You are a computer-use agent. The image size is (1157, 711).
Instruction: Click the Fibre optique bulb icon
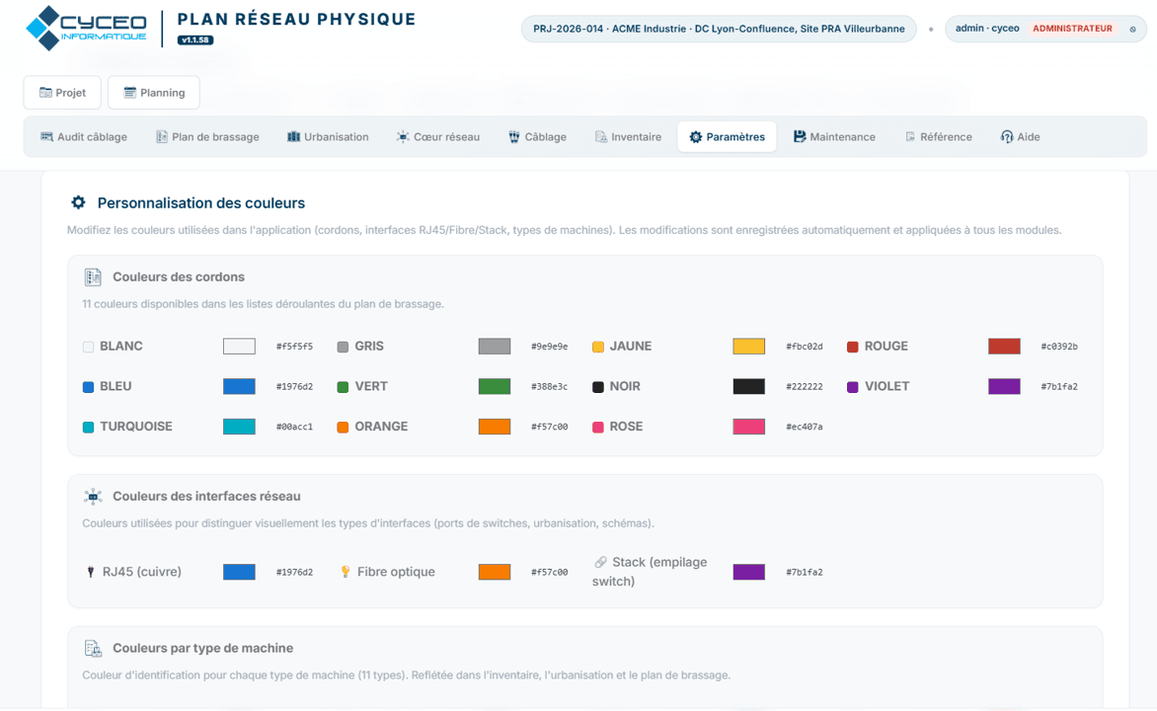pyautogui.click(x=346, y=572)
